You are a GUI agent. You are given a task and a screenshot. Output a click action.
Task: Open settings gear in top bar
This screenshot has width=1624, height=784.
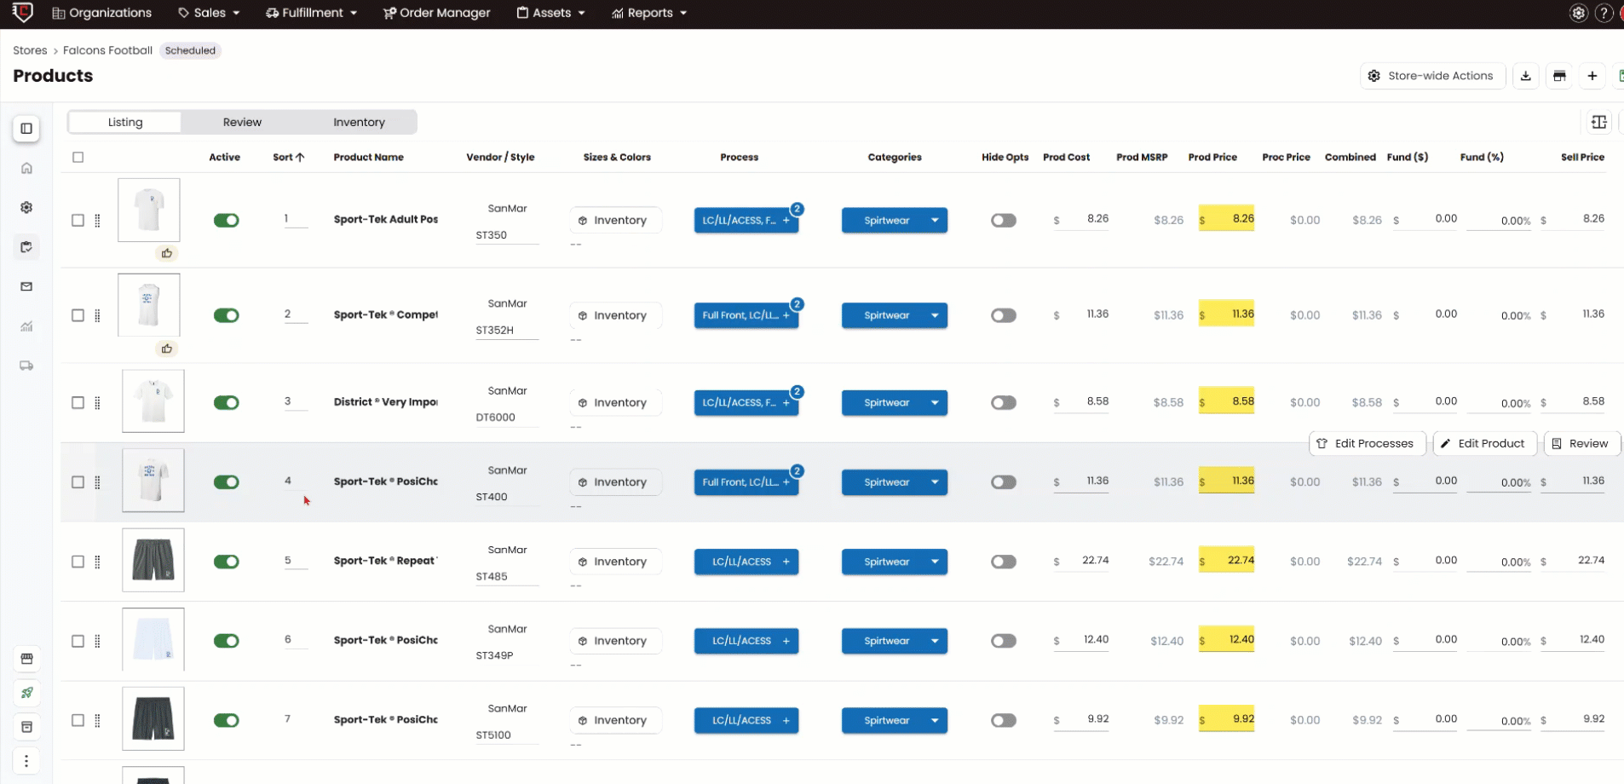click(x=1578, y=13)
